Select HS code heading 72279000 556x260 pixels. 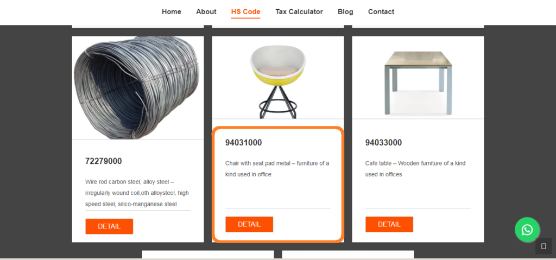104,161
